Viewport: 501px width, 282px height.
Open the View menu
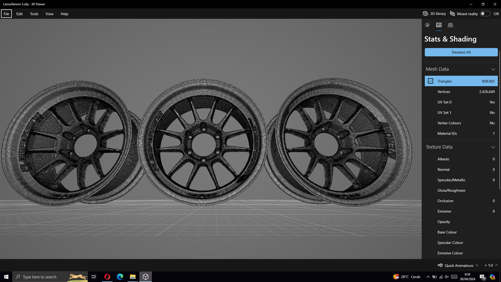pyautogui.click(x=49, y=14)
